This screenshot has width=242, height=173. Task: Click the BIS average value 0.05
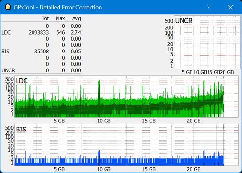tap(75, 52)
